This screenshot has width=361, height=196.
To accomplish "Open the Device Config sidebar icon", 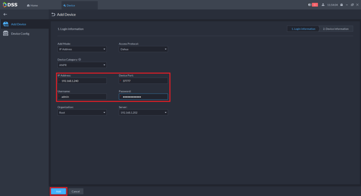I will [6, 33].
